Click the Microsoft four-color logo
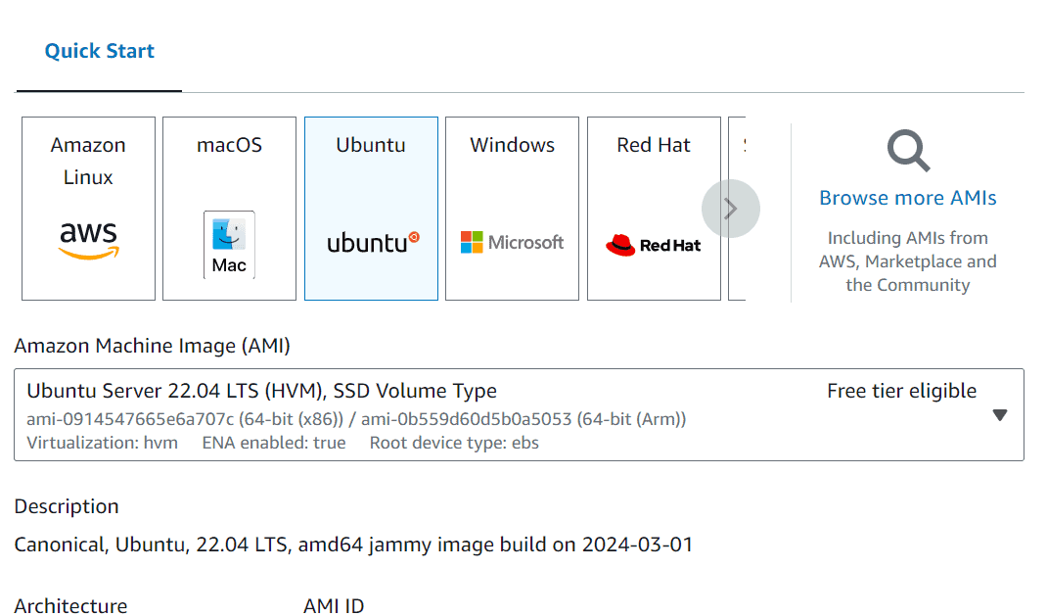 472,242
